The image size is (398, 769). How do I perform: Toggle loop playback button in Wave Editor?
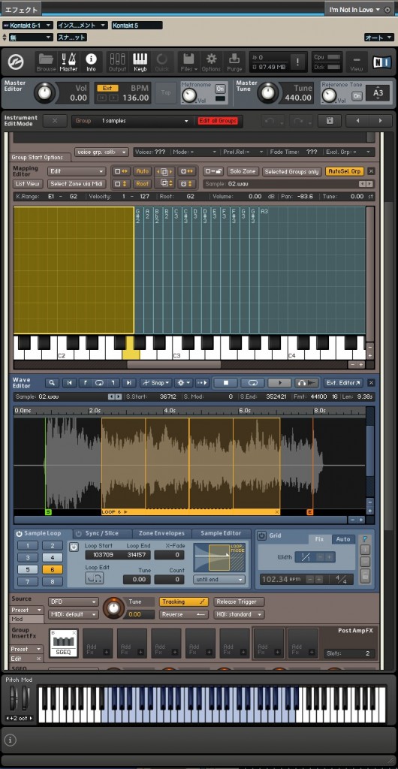(253, 382)
